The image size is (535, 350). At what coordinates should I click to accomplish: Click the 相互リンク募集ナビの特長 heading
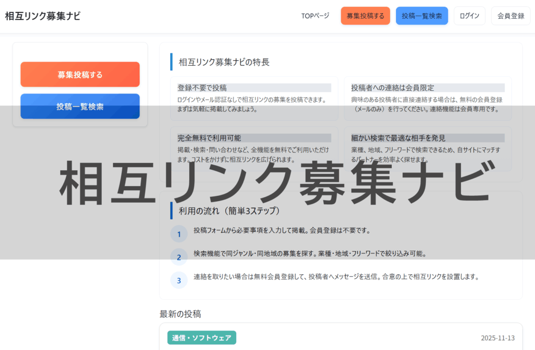click(224, 62)
